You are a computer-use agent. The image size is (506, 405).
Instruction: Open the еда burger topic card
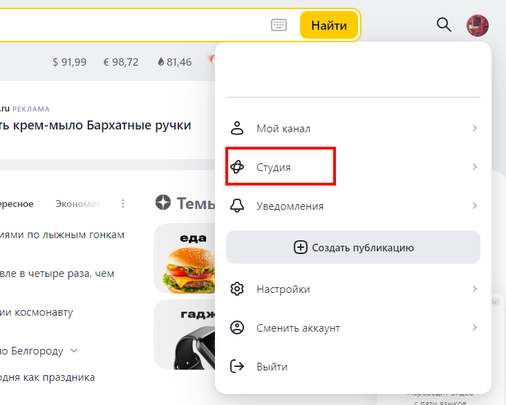(185, 258)
